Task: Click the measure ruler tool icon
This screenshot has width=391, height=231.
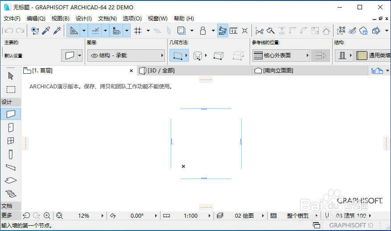Action: [x=234, y=31]
